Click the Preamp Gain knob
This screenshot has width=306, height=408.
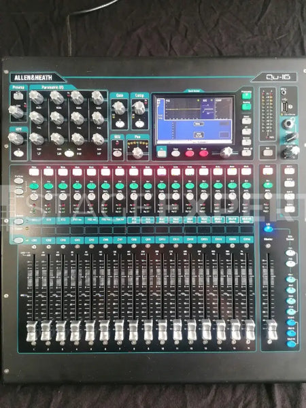(16, 112)
